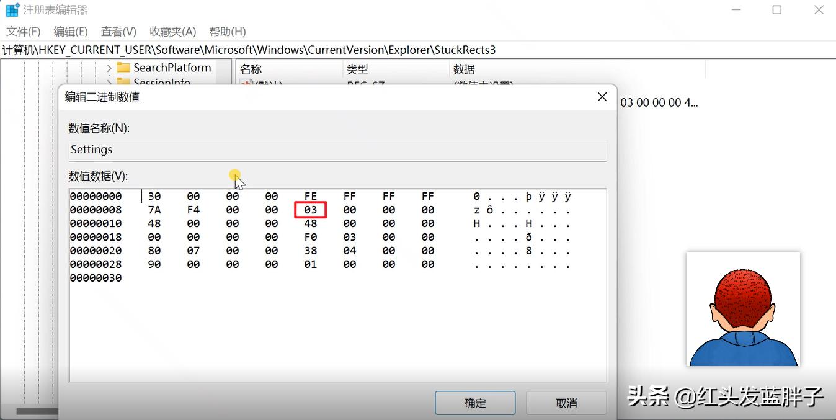Click the FE byte in the hex data
Image resolution: width=836 pixels, height=420 pixels.
pyautogui.click(x=310, y=196)
